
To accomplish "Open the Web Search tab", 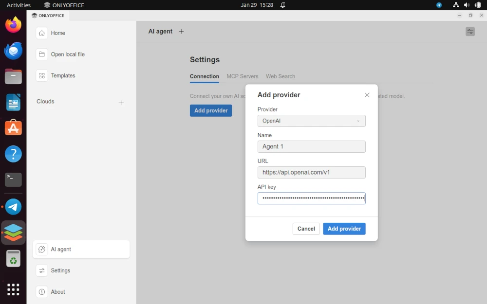I will tap(280, 76).
